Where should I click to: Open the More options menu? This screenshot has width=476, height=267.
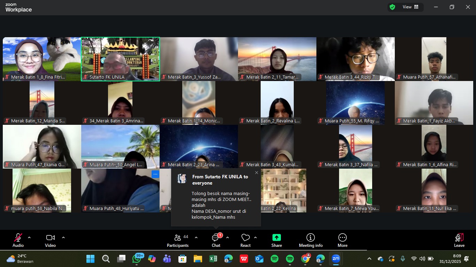tap(342, 240)
